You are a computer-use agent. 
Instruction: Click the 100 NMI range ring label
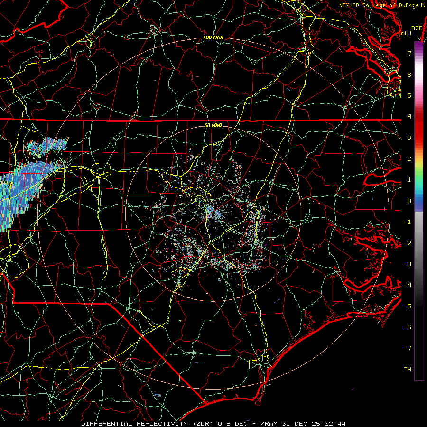213,37
